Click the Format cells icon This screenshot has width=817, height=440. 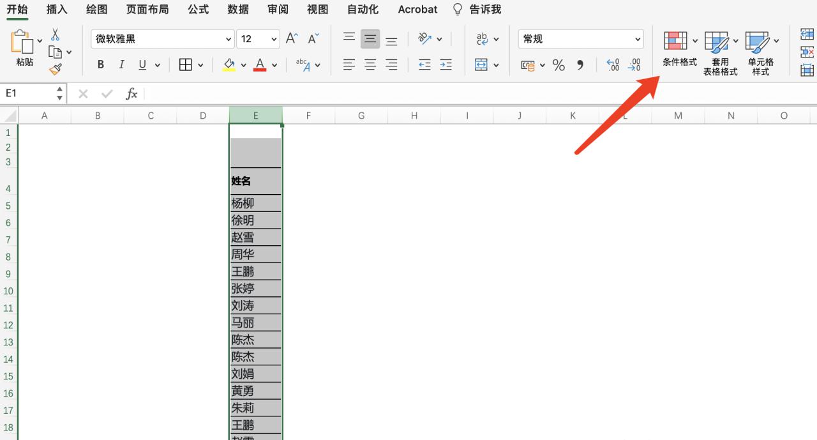pos(807,70)
